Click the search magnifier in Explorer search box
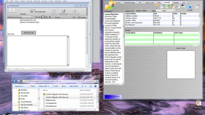Viewport: 205px width, 115px height. click(x=97, y=81)
